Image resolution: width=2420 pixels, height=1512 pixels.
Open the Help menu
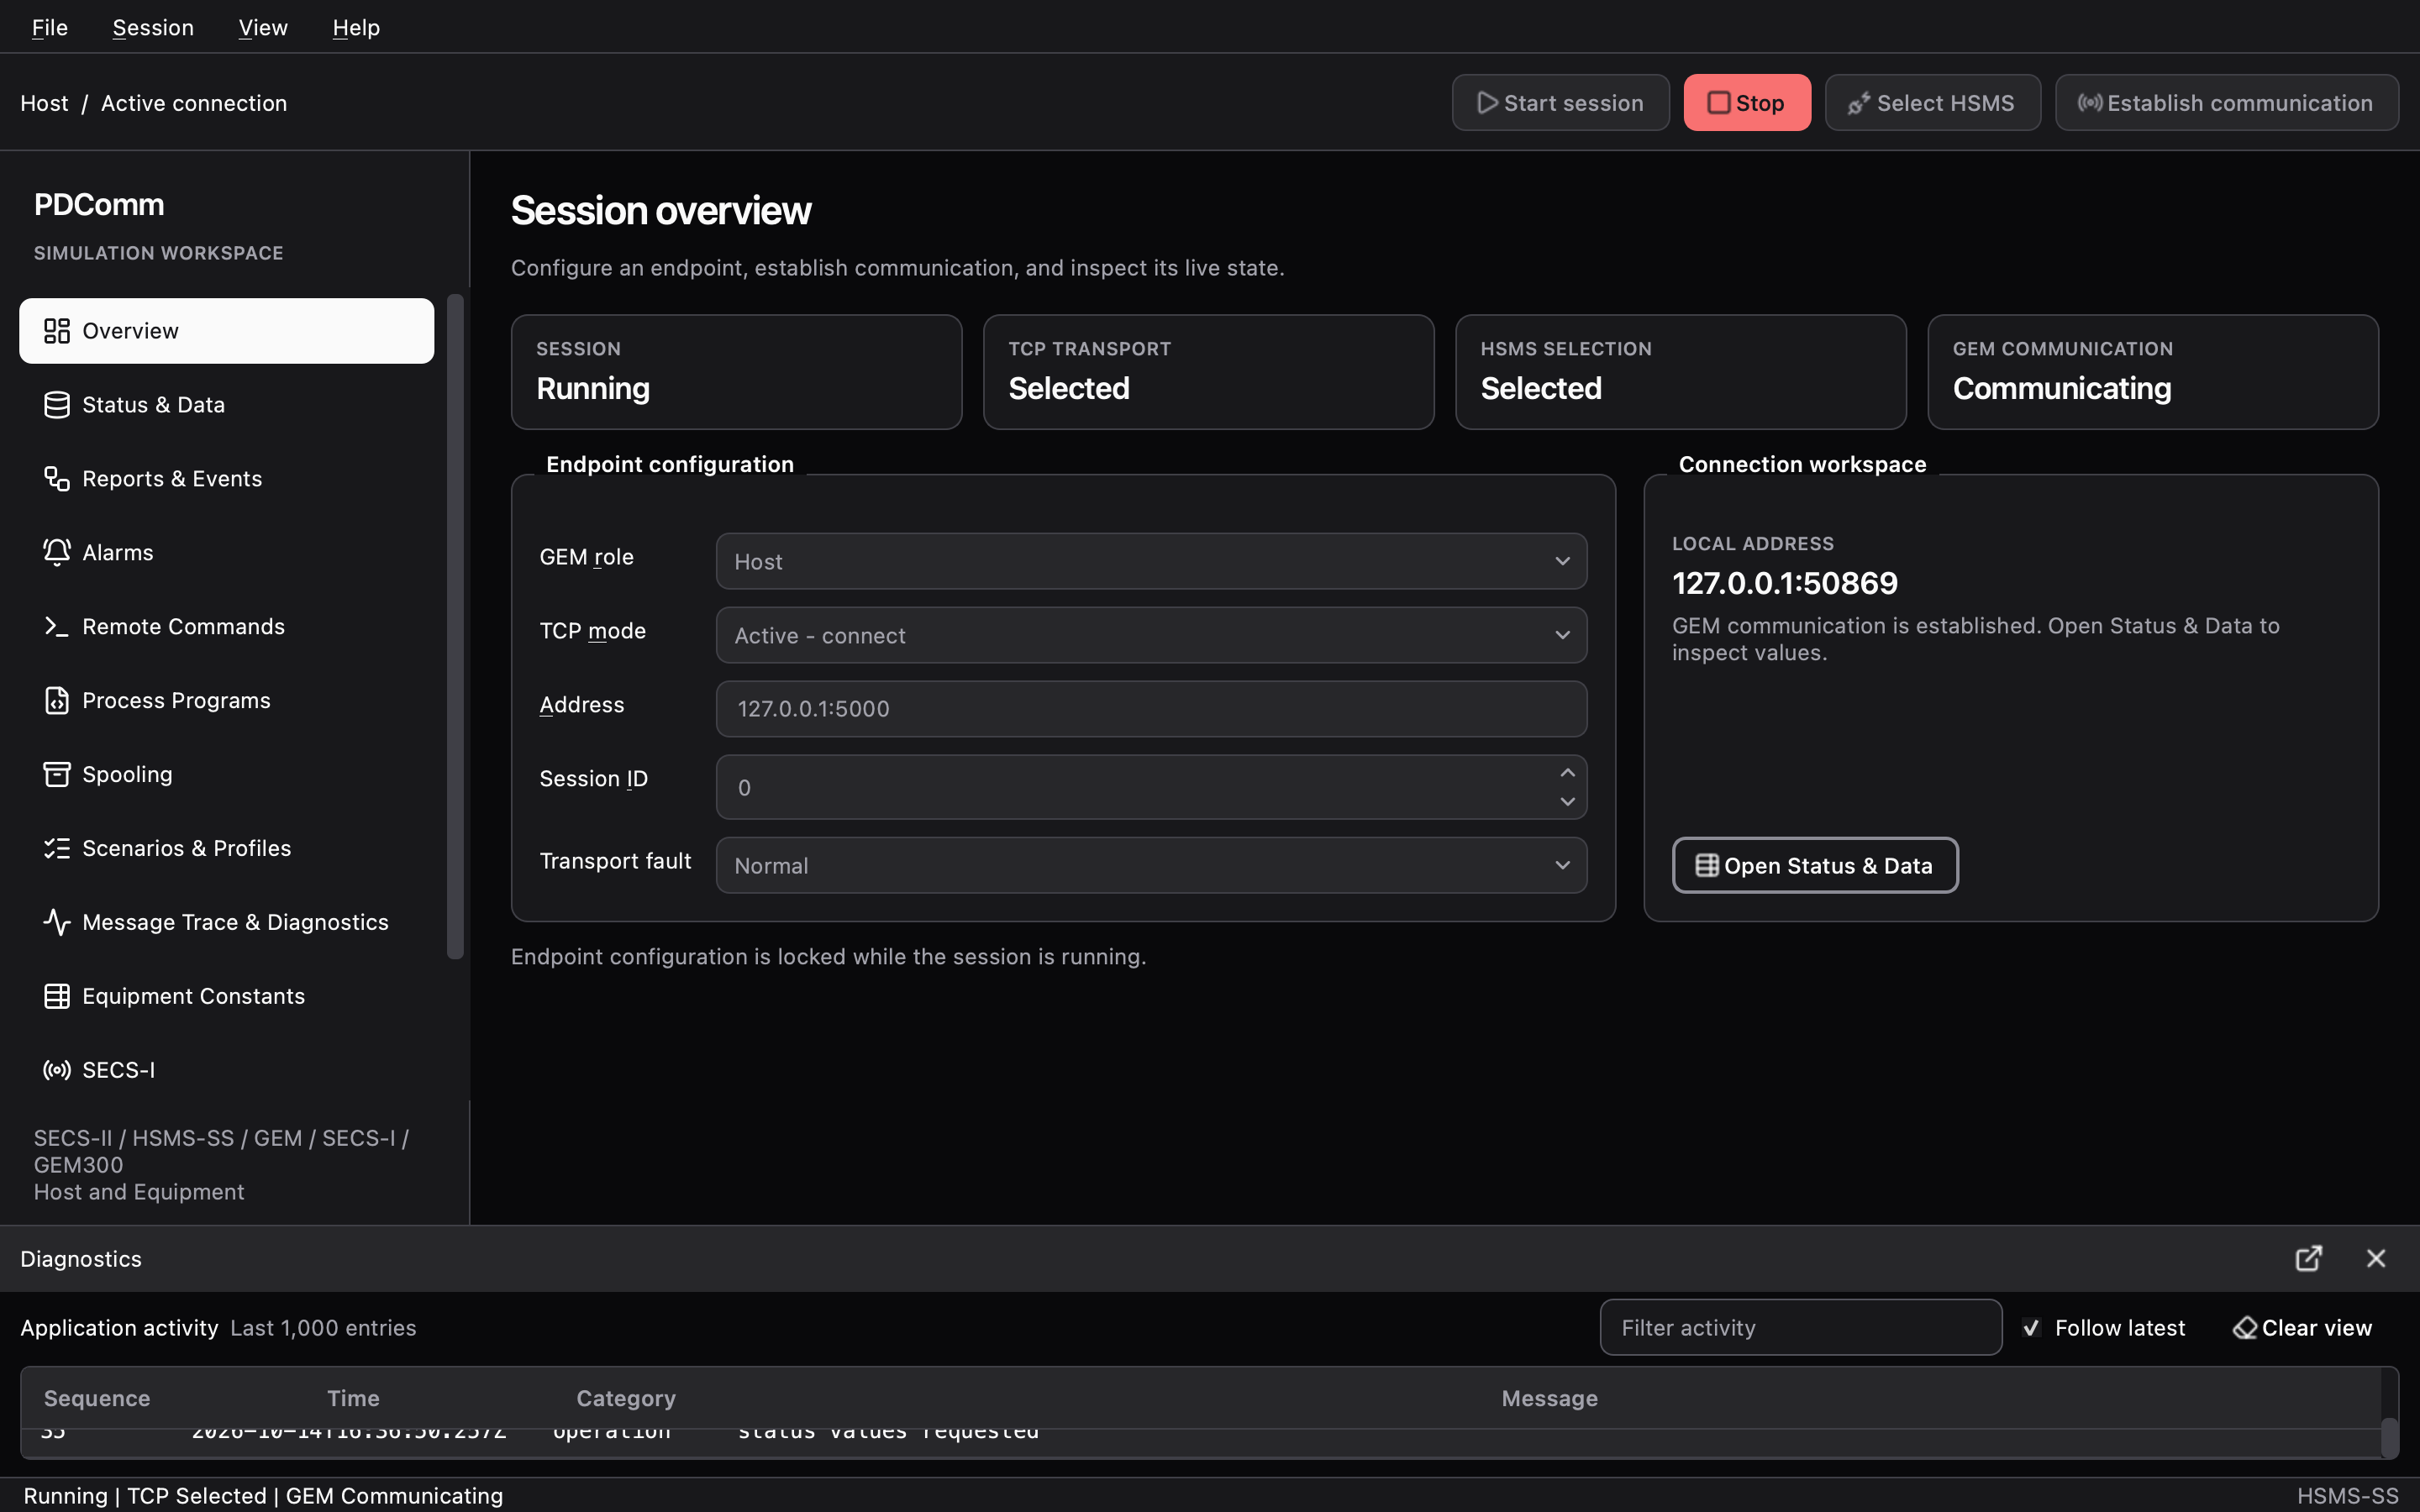pos(356,27)
